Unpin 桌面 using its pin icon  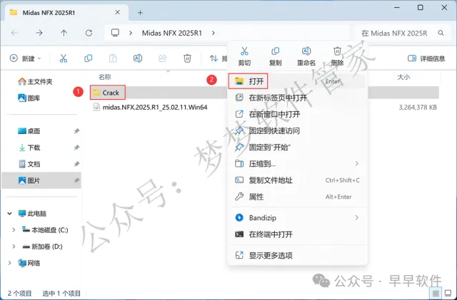pos(76,131)
